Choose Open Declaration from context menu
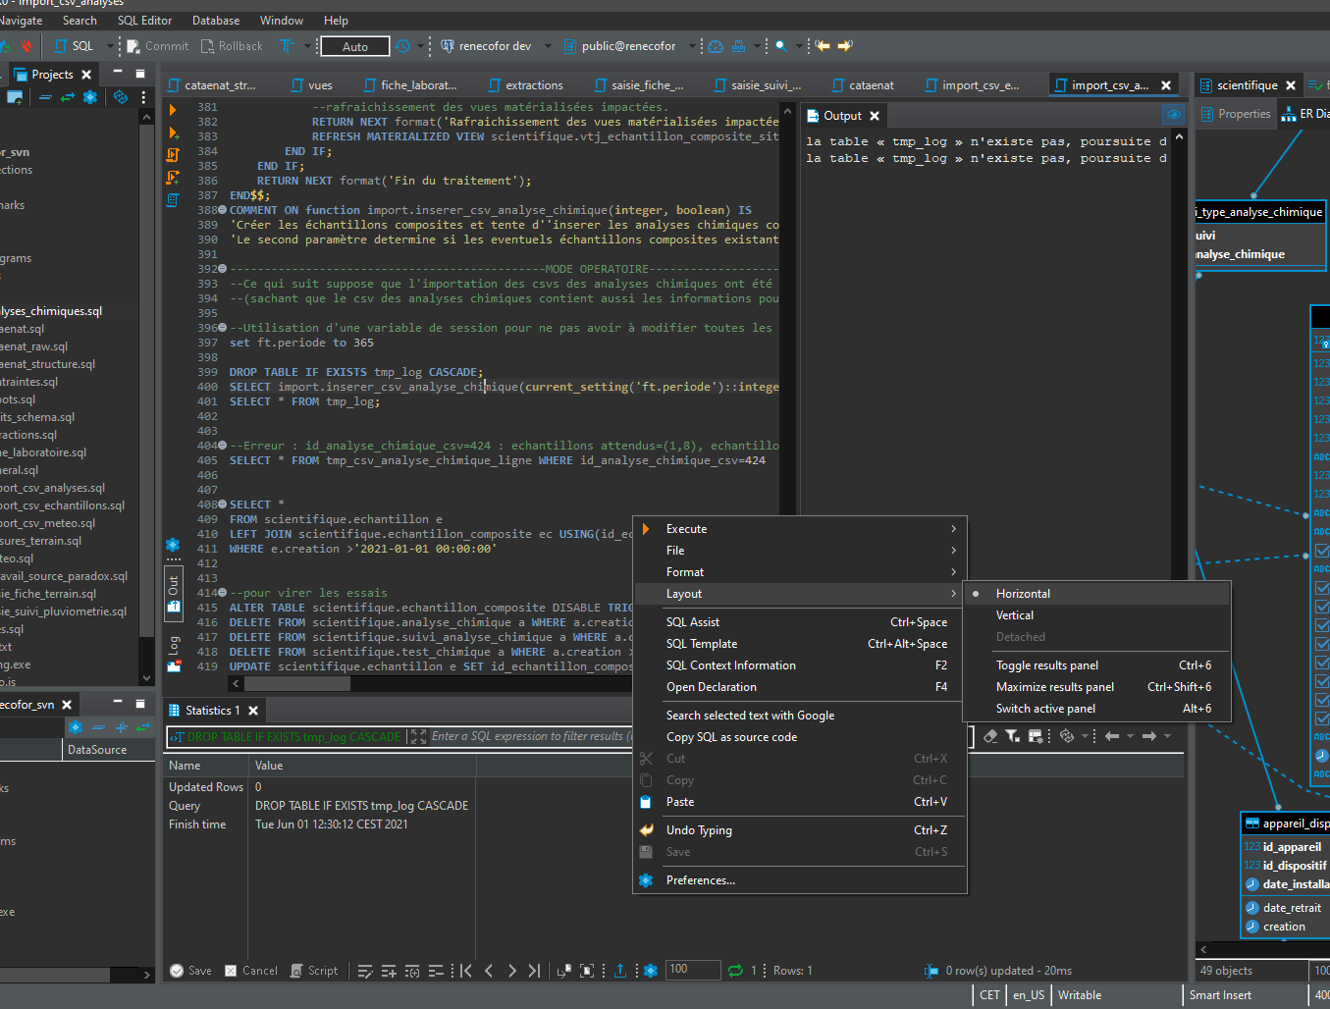Screen dimensions: 1330x1009 click(x=800, y=687)
